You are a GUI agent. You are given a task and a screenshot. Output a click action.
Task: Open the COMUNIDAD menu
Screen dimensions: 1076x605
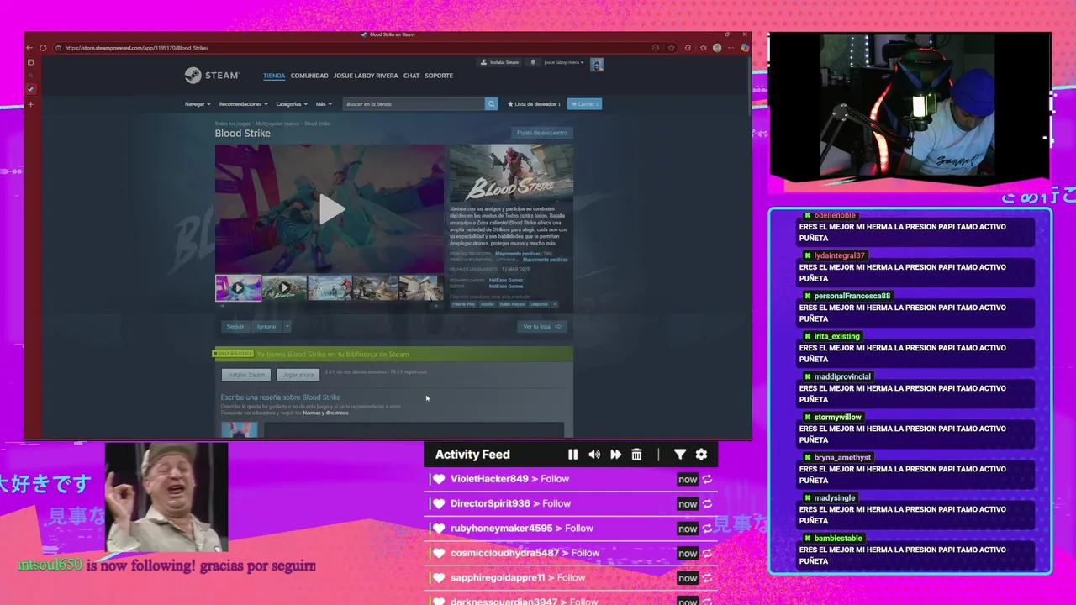(309, 76)
